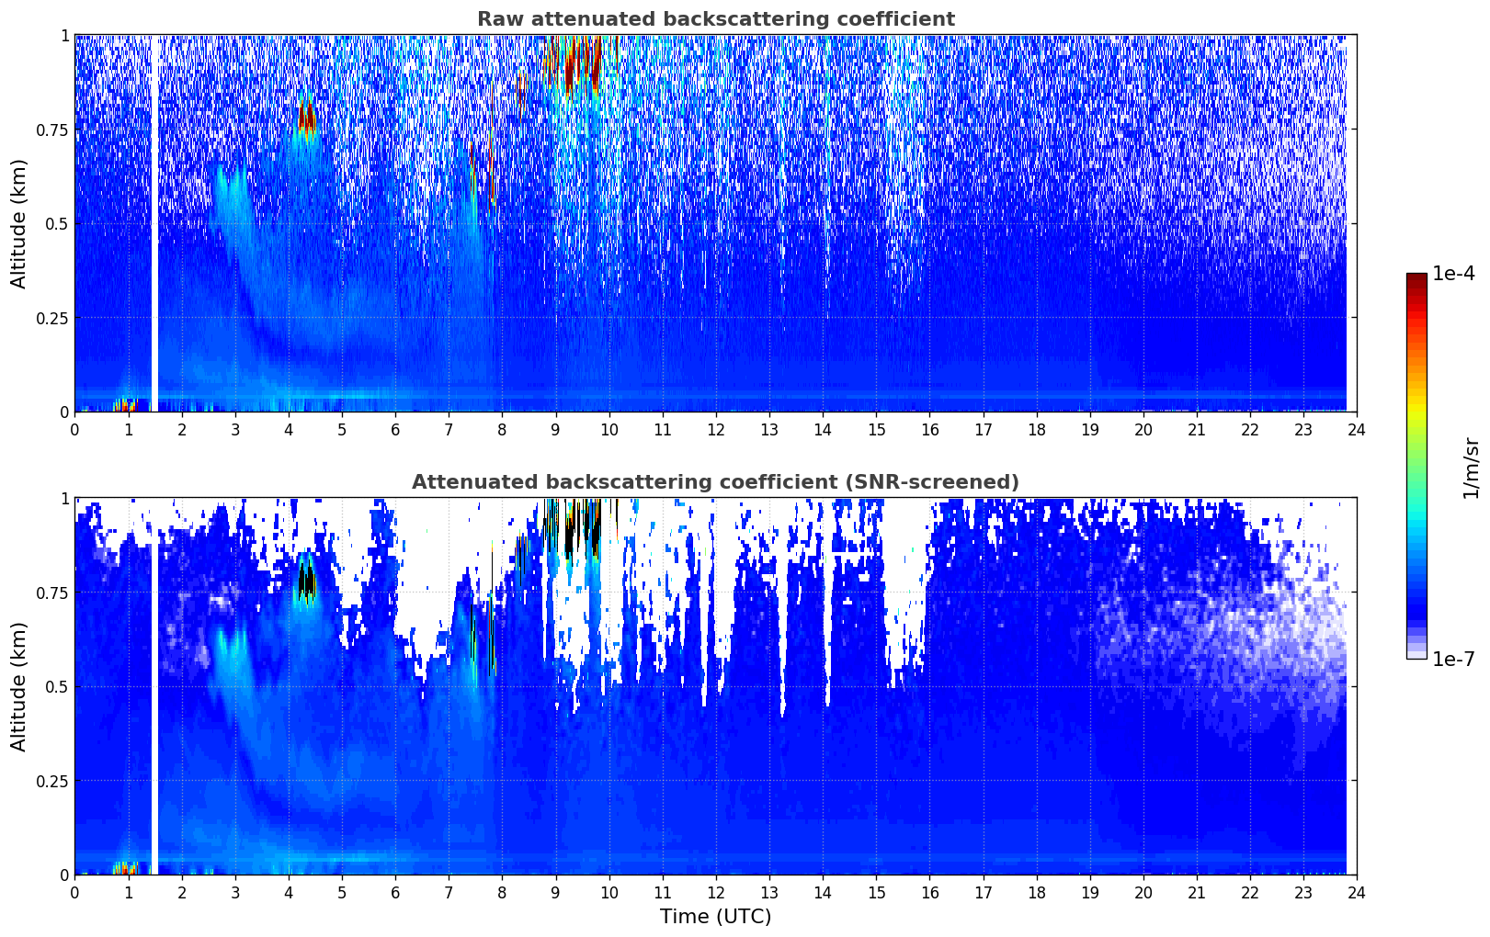Click the title "Attenuated backscattering coefficient (SNR-screened)"
This screenshot has height=937, width=1490.
[x=715, y=482]
